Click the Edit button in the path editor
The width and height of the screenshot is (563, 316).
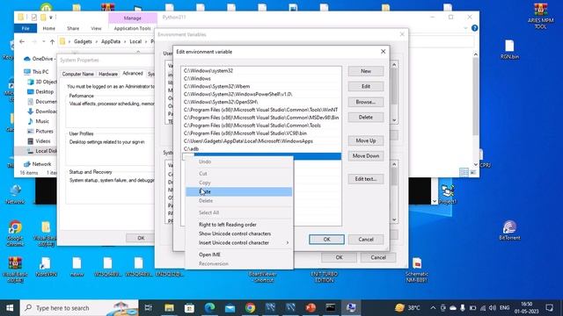point(366,86)
